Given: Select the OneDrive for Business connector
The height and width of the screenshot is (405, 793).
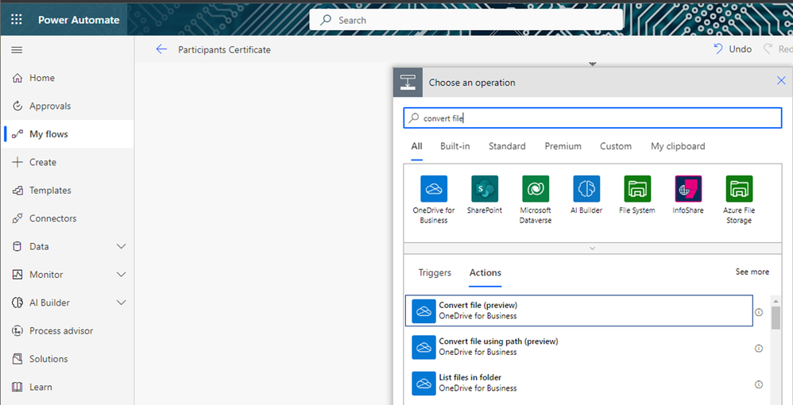Looking at the screenshot, I should pos(434,199).
